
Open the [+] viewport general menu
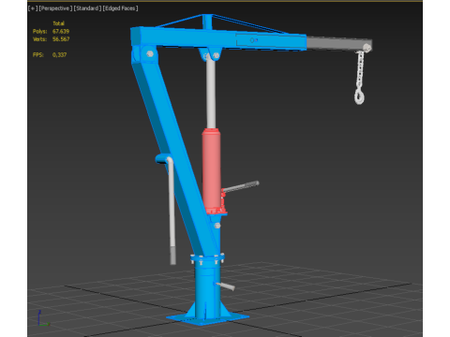[x=33, y=8]
